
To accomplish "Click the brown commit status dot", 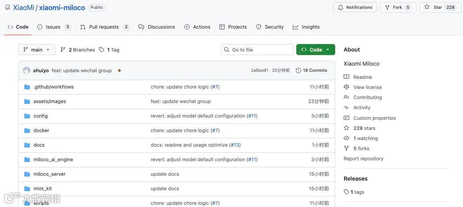I will (x=119, y=70).
